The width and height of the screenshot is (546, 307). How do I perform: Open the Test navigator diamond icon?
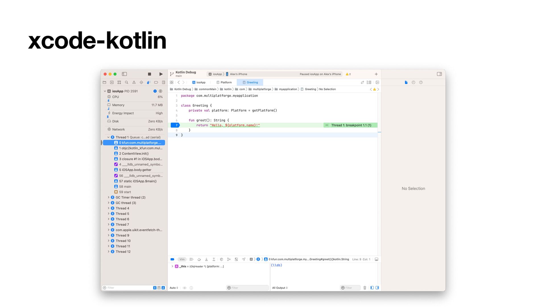point(141,82)
